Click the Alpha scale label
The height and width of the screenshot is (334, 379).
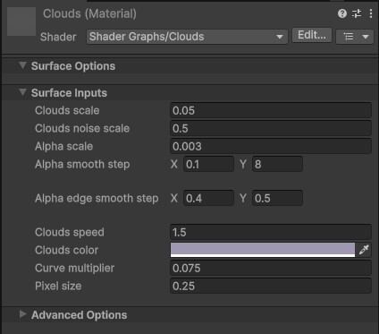63,146
